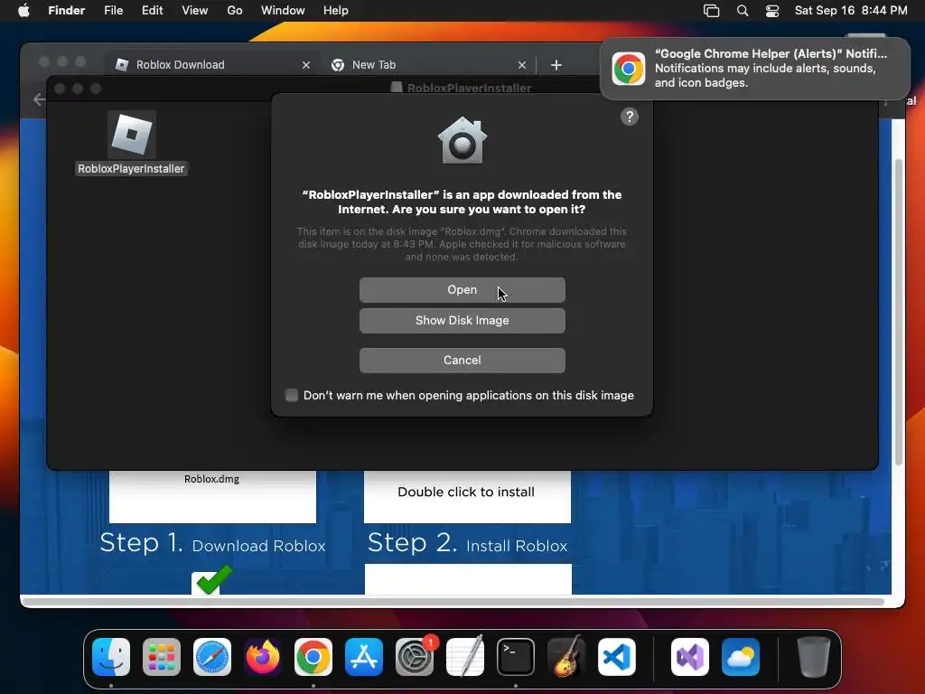Open the Help menu
The height and width of the screenshot is (694, 925).
point(336,11)
